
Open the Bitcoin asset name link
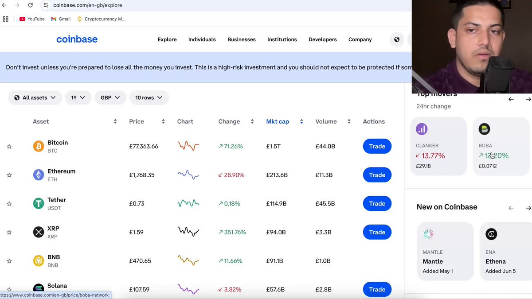pos(58,143)
